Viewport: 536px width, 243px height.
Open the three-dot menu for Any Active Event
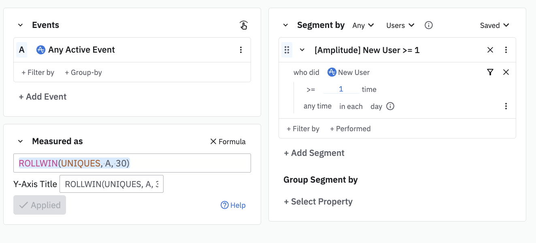(241, 50)
